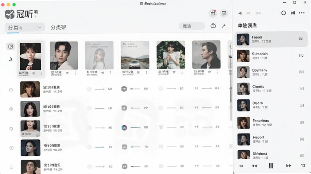Click the bracket icon on the Teaprtims row
Viewport: 311px width, 174px height.
302,122
